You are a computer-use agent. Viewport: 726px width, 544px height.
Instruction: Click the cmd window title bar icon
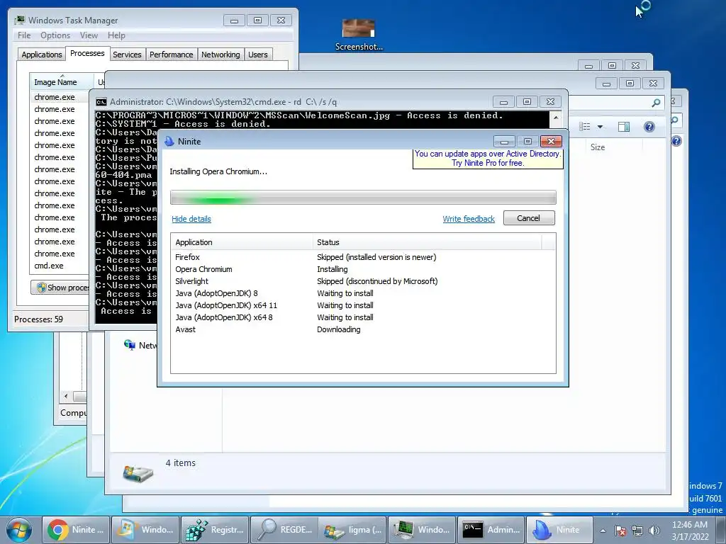(x=101, y=102)
